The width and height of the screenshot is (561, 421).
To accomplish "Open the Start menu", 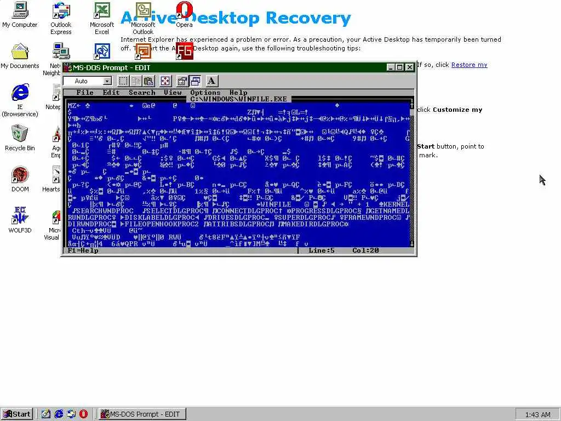I will pyautogui.click(x=17, y=414).
